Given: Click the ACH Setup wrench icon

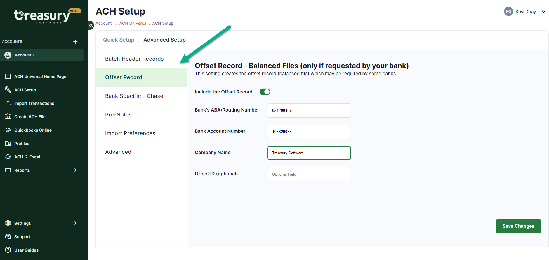Looking at the screenshot, I should click(8, 90).
